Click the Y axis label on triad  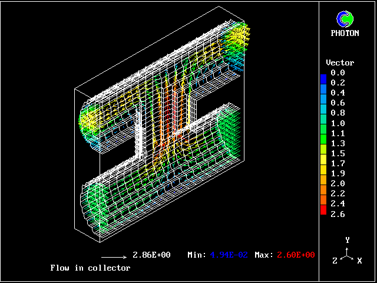pos(348,240)
